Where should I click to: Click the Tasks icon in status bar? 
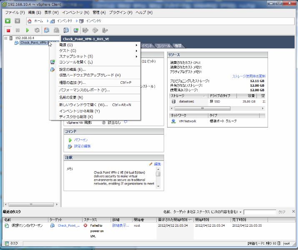click(7, 243)
